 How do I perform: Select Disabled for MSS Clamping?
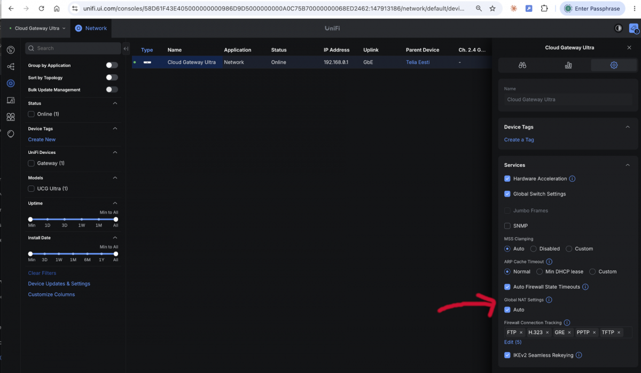[534, 248]
